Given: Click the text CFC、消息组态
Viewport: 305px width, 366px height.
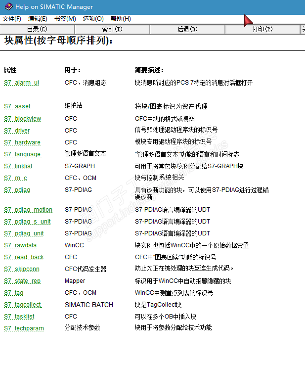Looking at the screenshot, I should [86, 83].
